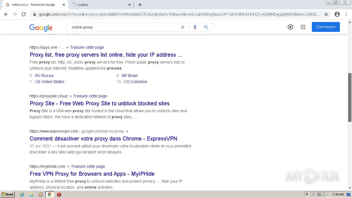This screenshot has height=198, width=352.
Task: Open the Chrome profile avatar menu
Action: [337, 14]
